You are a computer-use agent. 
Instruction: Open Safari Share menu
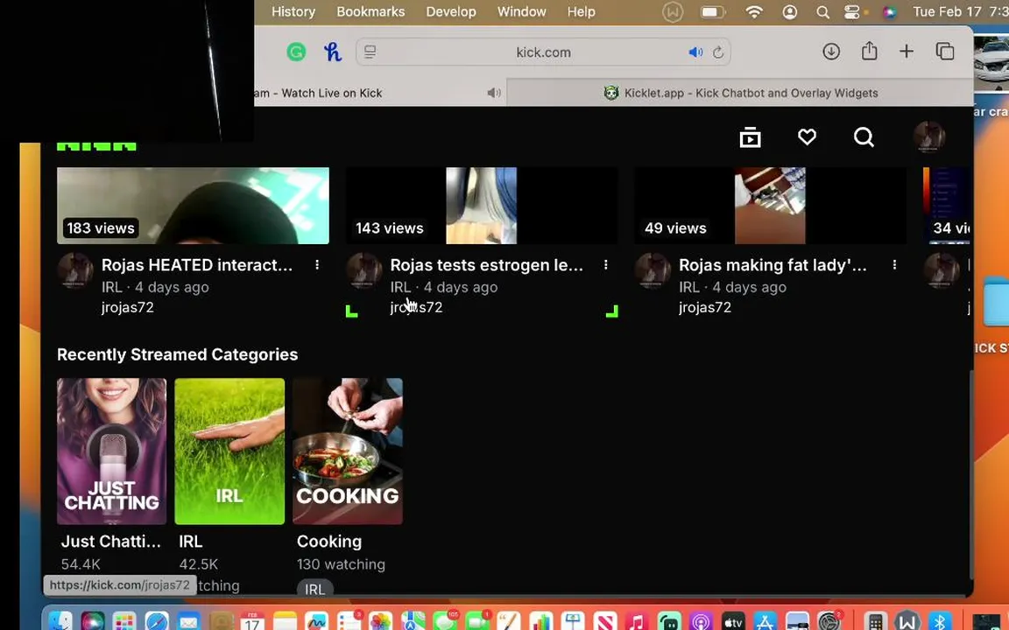(x=870, y=51)
